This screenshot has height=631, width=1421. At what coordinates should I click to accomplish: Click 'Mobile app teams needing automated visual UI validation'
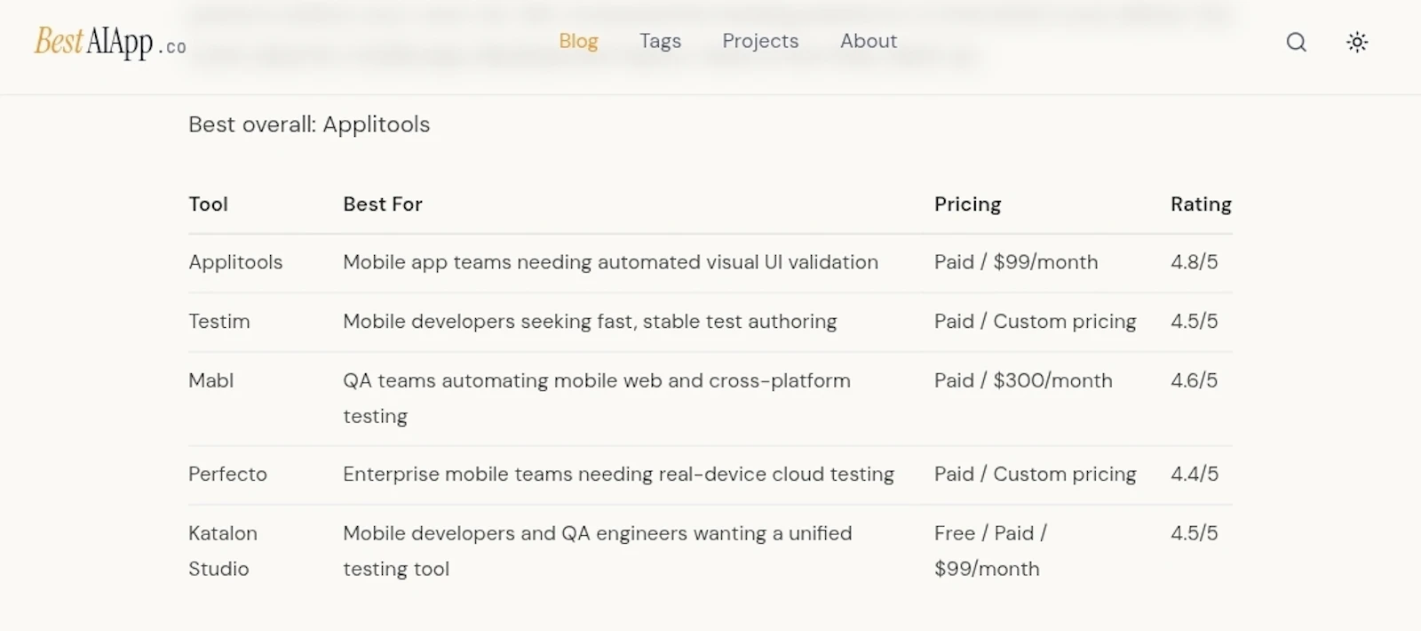coord(610,262)
